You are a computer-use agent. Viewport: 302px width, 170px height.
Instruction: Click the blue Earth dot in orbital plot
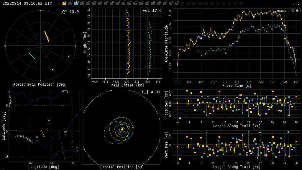pyautogui.click(x=129, y=135)
